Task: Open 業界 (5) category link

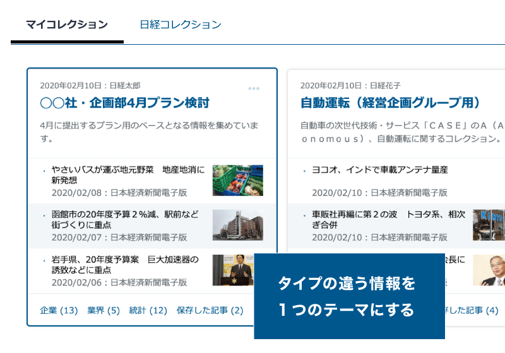Action: pyautogui.click(x=104, y=311)
